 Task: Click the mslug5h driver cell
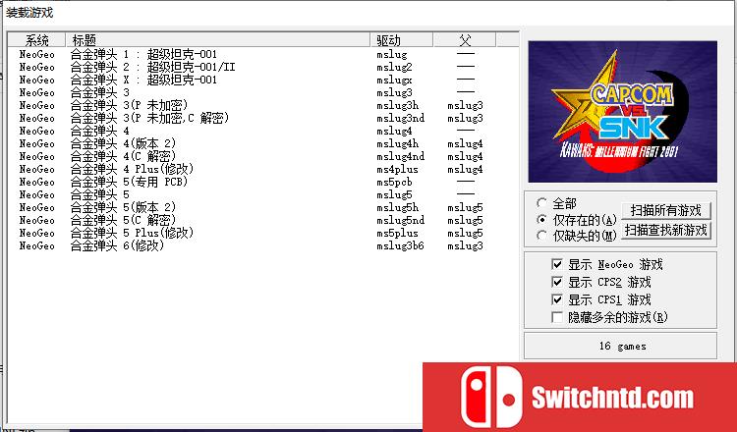click(397, 207)
